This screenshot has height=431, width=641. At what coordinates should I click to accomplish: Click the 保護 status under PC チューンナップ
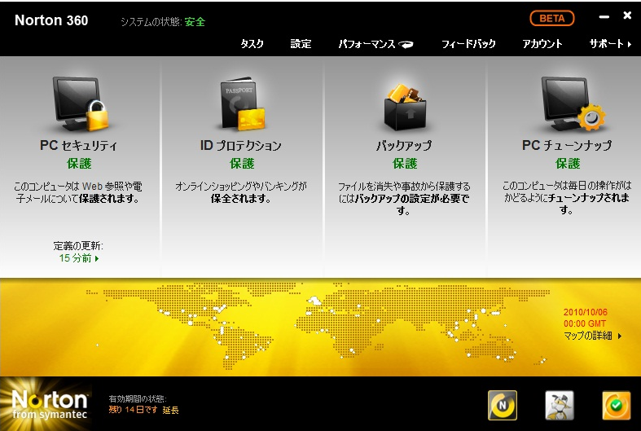click(x=568, y=164)
